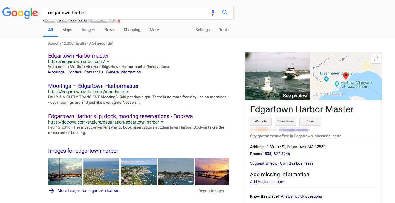Viewport: 395px width, 203px height.
Task: Open dropdown arrow next to moorings URL
Action: 128,92
